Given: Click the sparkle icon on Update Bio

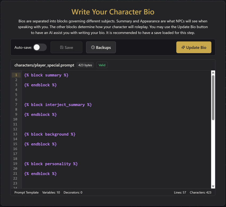Looking at the screenshot, I should coord(183,47).
